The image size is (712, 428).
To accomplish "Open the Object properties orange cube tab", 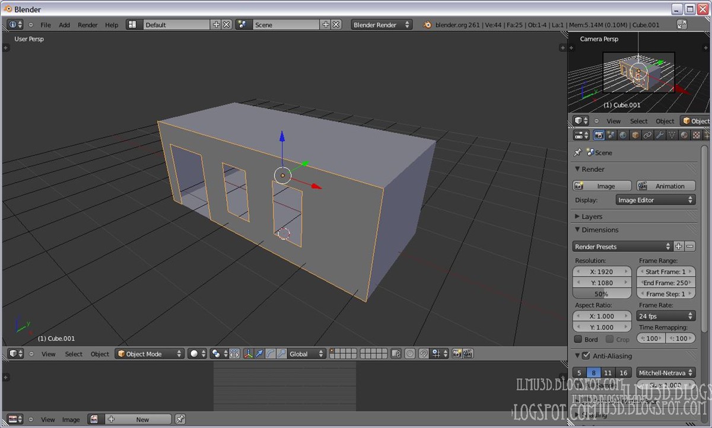I will tap(635, 135).
